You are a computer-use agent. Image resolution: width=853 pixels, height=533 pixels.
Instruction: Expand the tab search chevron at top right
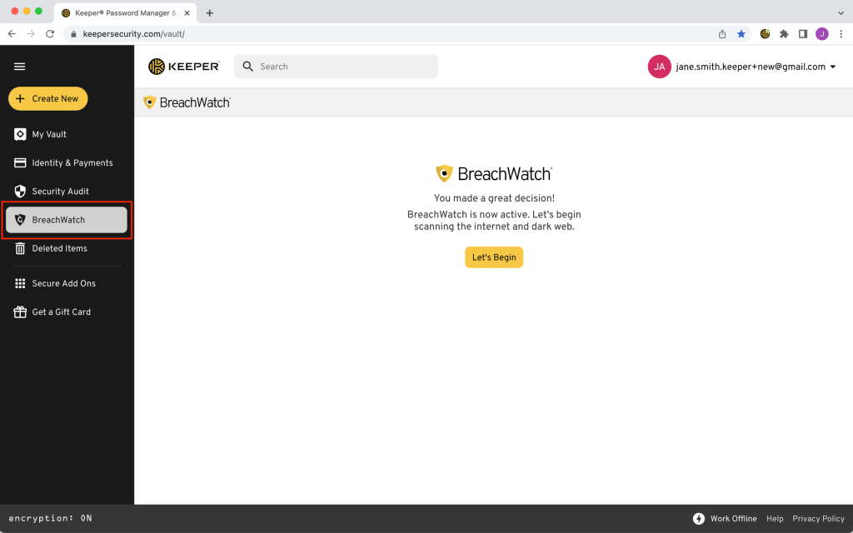[841, 13]
